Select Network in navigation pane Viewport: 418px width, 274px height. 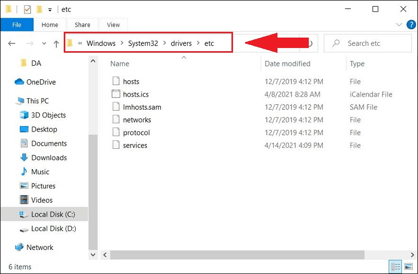(x=34, y=247)
